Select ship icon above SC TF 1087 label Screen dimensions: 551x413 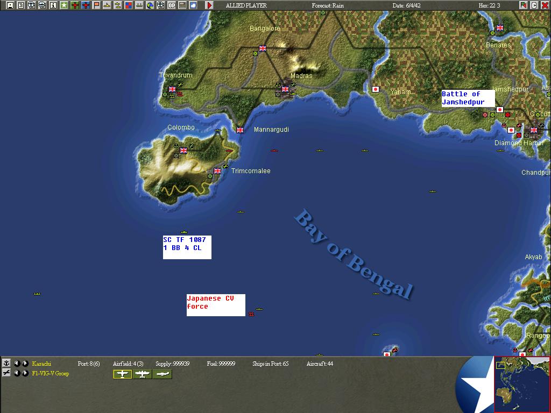click(x=184, y=232)
